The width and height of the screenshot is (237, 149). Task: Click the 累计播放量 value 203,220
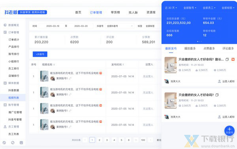tap(41, 42)
